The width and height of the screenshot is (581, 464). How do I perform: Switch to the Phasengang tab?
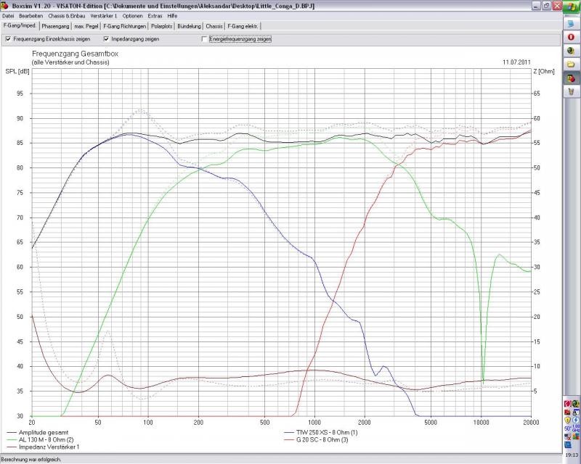[x=55, y=26]
